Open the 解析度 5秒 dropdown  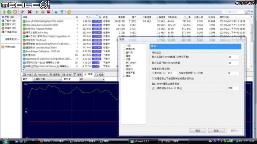point(92,79)
